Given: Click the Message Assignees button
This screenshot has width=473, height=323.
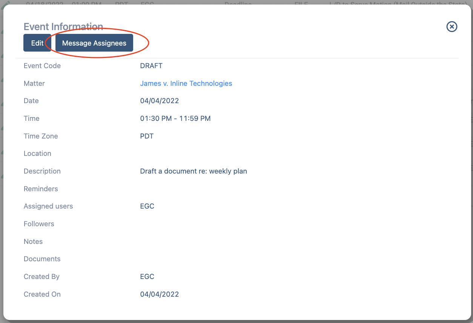Looking at the screenshot, I should point(94,43).
